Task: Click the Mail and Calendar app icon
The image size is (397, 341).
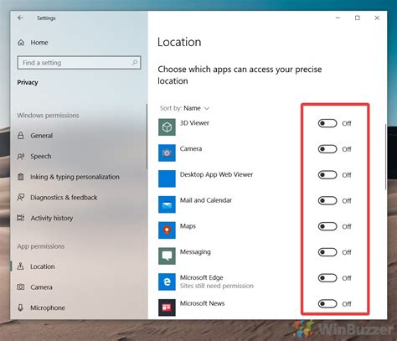Action: (167, 204)
